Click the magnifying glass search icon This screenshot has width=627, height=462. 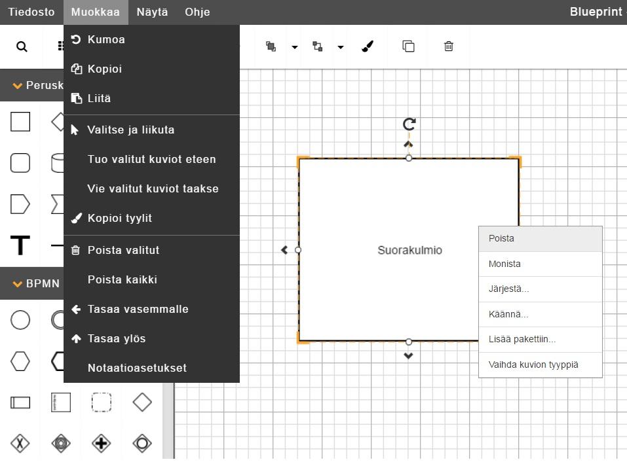[22, 46]
